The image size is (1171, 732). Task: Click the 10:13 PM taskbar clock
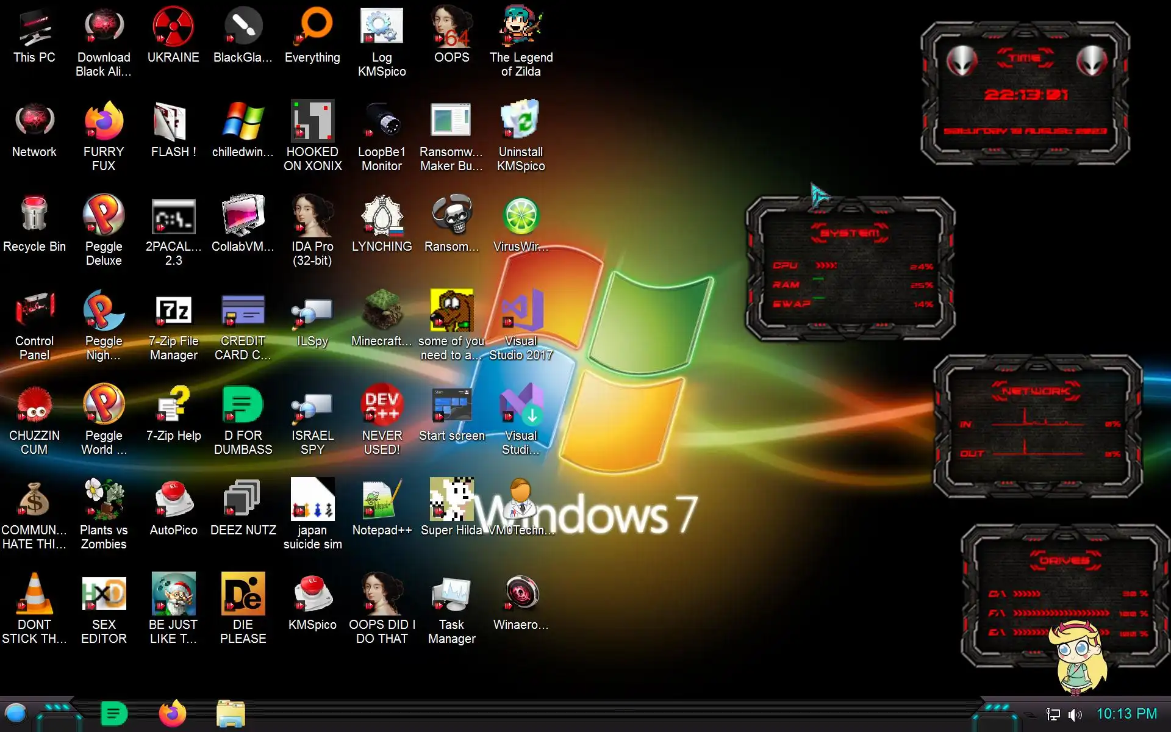coord(1126,714)
